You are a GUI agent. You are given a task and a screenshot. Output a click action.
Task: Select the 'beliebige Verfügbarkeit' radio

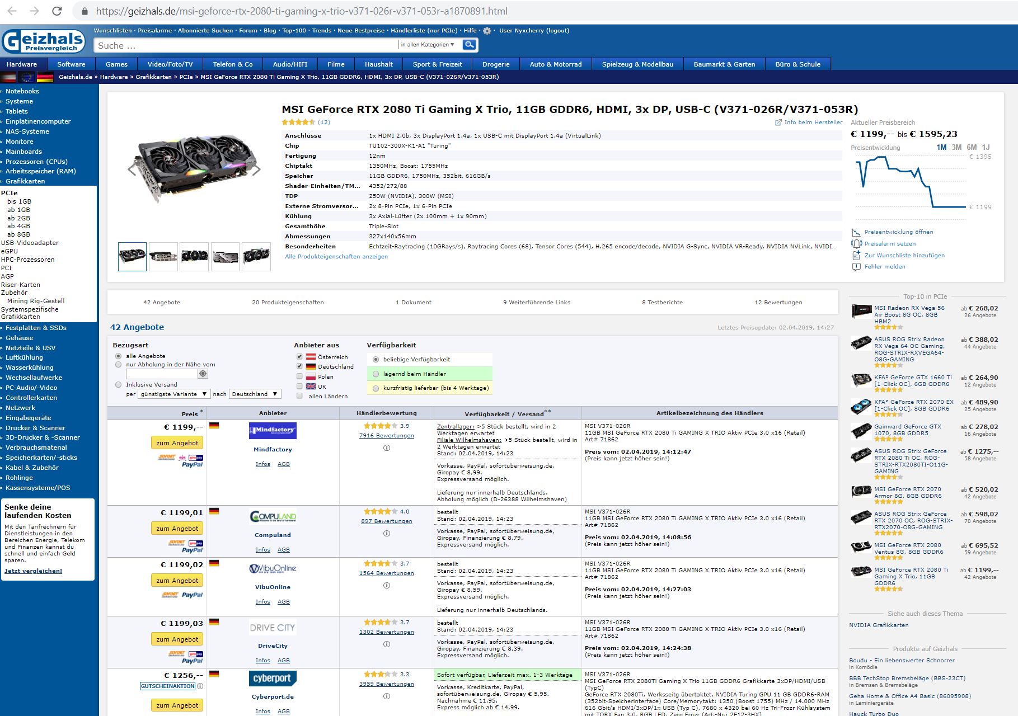pos(376,359)
